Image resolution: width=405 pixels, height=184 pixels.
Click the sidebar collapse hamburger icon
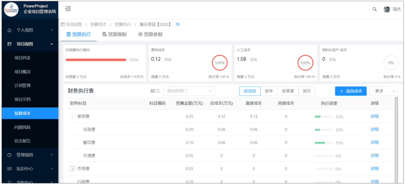[x=68, y=9]
